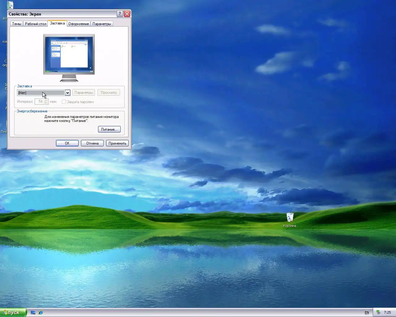Click the Show Desktop quick launch icon
This screenshot has width=396, height=317.
coord(33,312)
